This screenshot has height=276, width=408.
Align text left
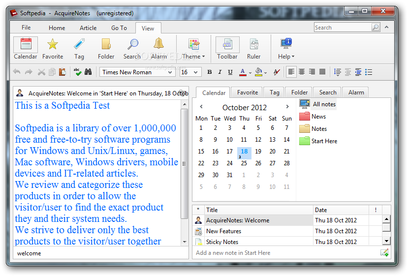tap(291, 72)
